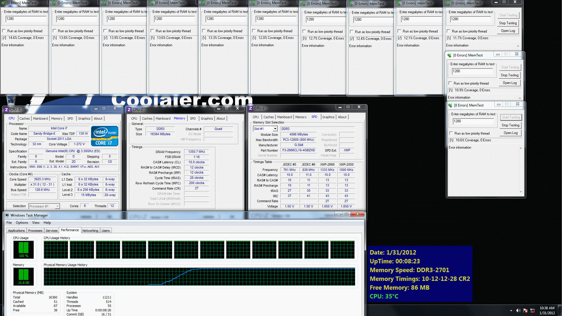This screenshot has width=562, height=316.
Task: Click the megabytes field in the 14.6% coverage MemTest
Action: (x=26, y=19)
